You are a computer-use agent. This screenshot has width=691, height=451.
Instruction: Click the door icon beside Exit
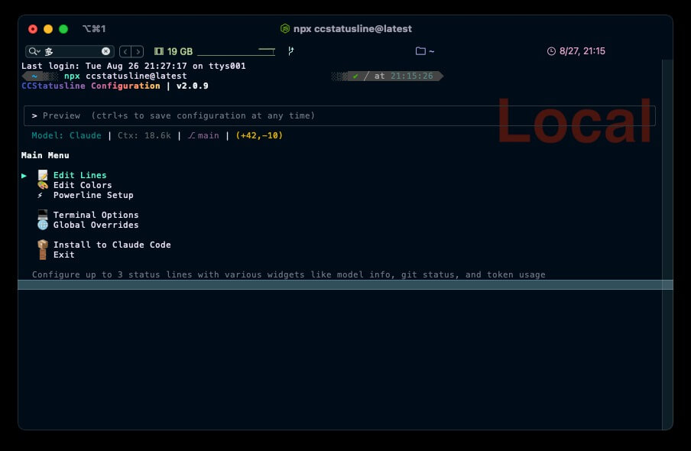pos(43,255)
